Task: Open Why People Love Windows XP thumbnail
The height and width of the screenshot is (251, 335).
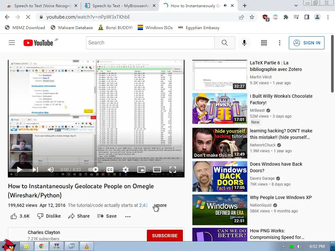Action: pyautogui.click(x=220, y=210)
